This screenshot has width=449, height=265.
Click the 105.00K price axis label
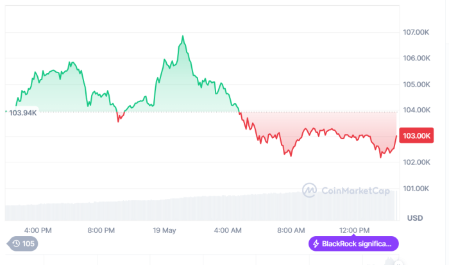(416, 84)
